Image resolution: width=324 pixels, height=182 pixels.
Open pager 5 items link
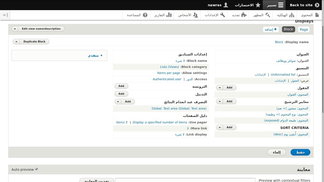[x=122, y=122]
